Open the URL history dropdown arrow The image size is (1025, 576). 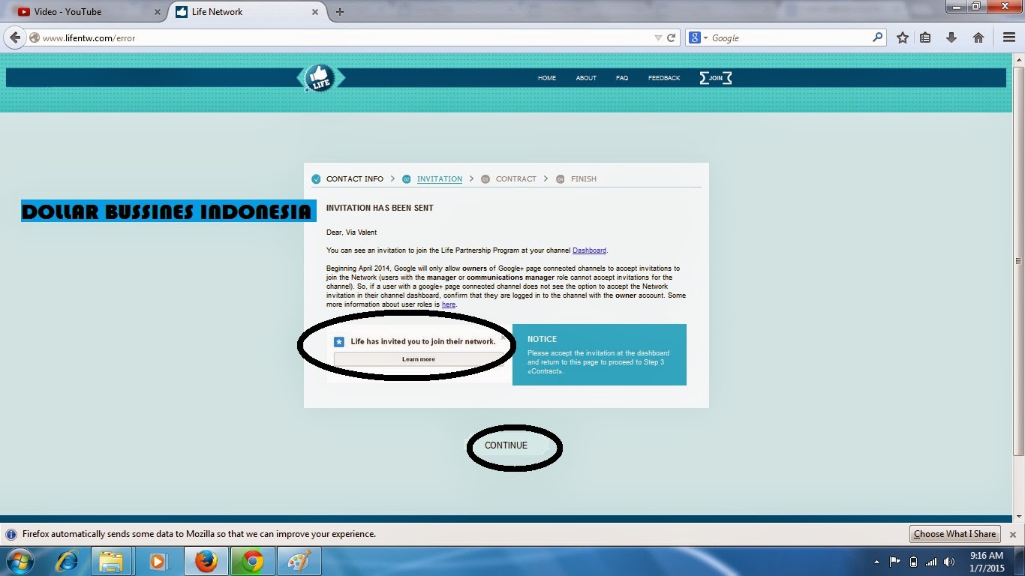pyautogui.click(x=658, y=37)
